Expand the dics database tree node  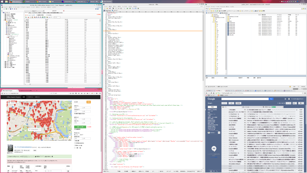click(4, 17)
